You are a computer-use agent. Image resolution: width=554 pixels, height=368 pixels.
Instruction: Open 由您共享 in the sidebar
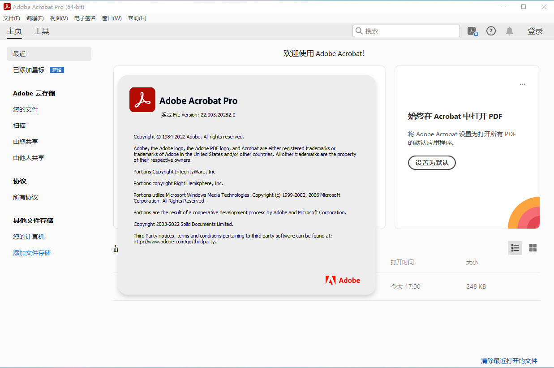[x=26, y=142]
